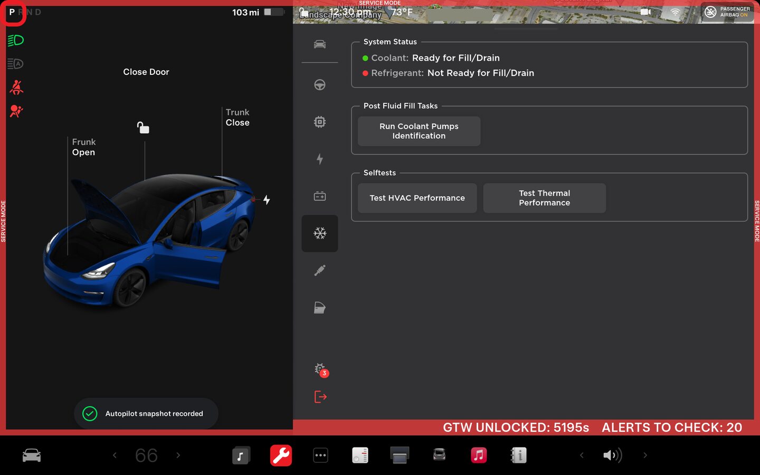Decrease temperature with left chevron beside 66
Image resolution: width=760 pixels, height=475 pixels.
click(x=115, y=455)
